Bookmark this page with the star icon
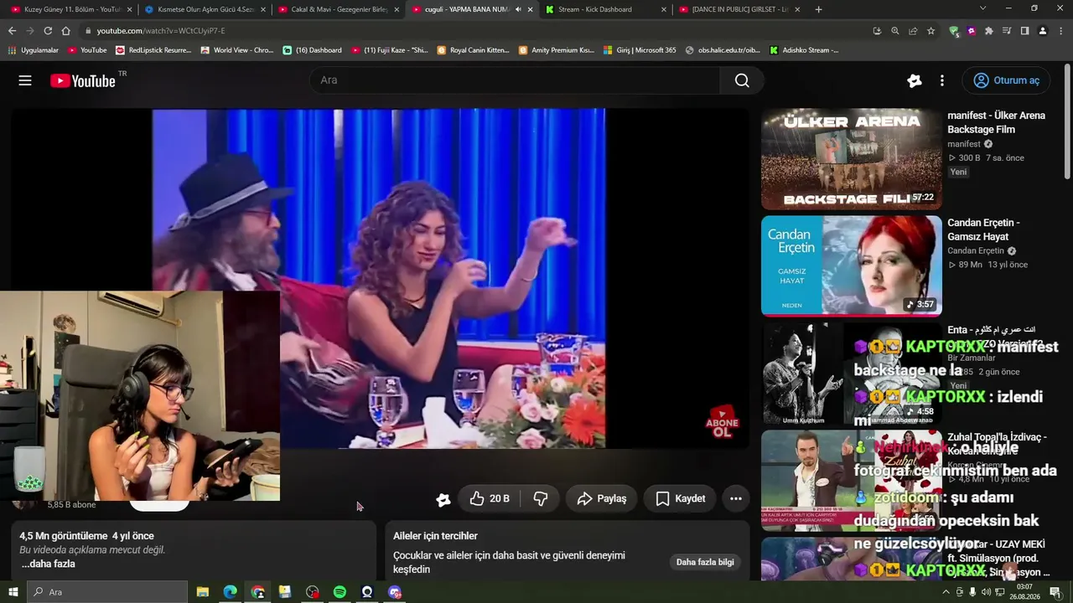Viewport: 1073px width, 603px height. 930,31
